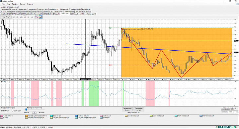Viewport: 239px width, 129px height.
Task: Select the thin diagonal line tool
Action: click(x=9, y=17)
